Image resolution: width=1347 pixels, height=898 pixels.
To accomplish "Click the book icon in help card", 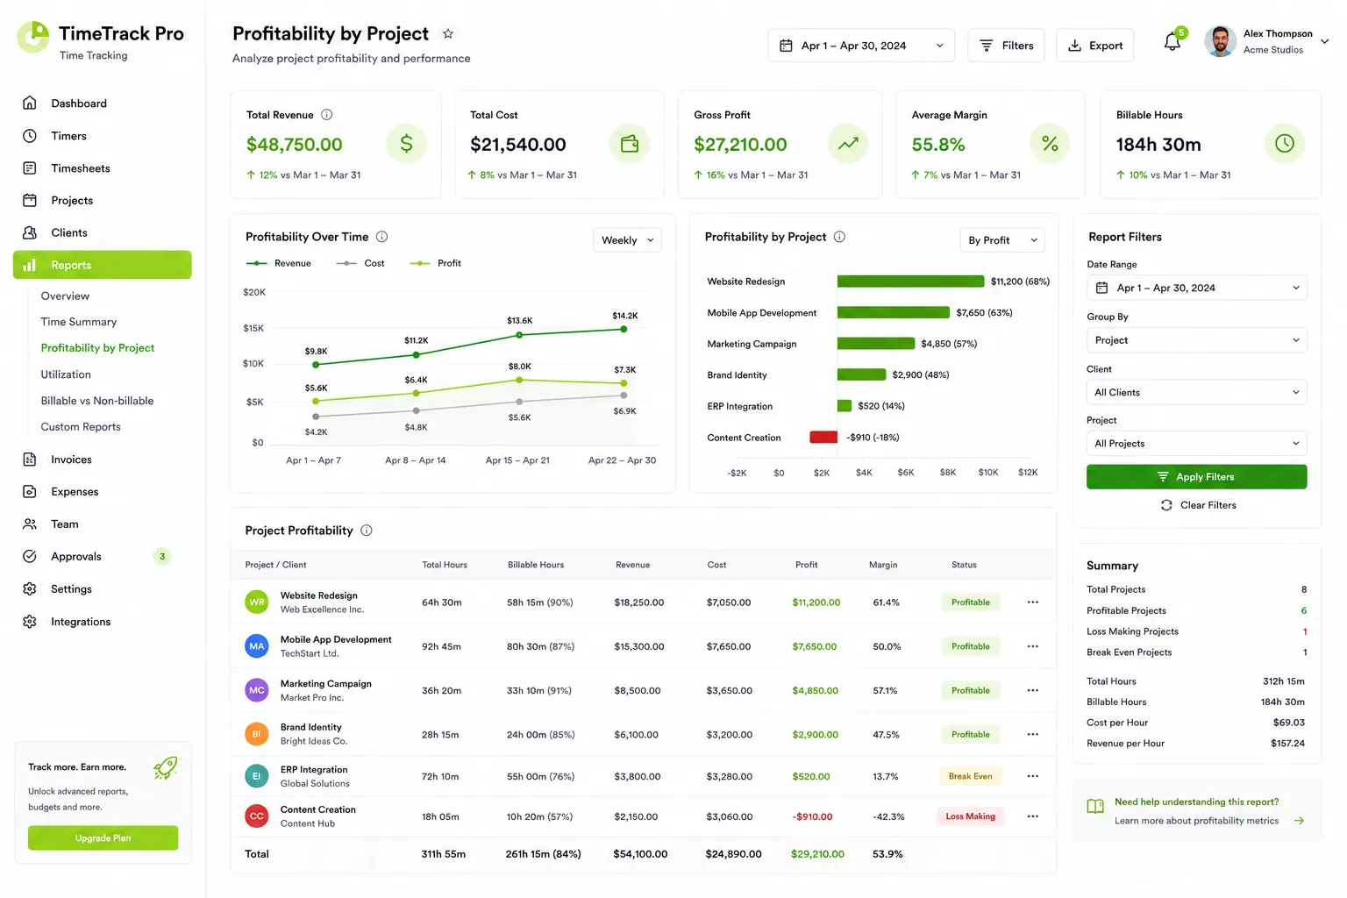I will click(x=1095, y=807).
